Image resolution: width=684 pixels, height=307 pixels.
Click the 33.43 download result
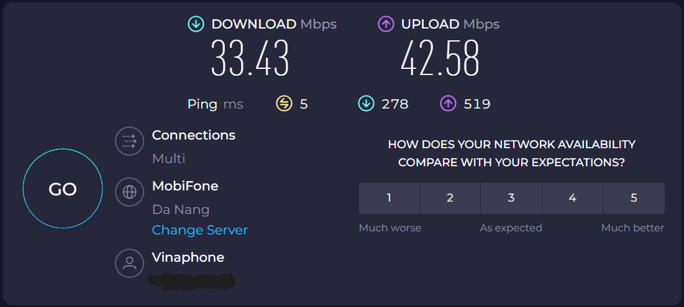[x=250, y=59]
